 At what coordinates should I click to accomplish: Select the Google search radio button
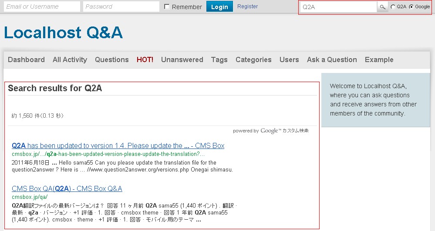tap(411, 7)
